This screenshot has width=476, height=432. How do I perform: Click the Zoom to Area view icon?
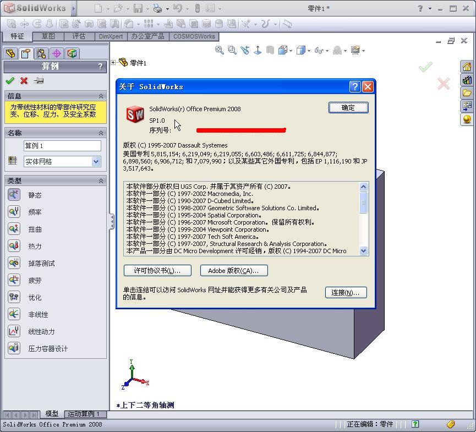pos(232,50)
